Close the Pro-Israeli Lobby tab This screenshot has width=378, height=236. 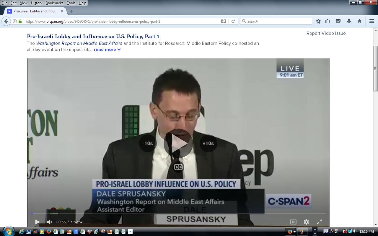(x=62, y=11)
